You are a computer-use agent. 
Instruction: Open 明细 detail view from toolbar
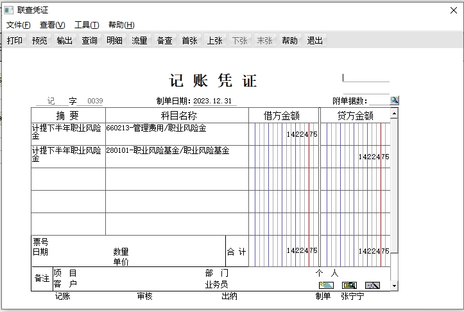tap(115, 40)
